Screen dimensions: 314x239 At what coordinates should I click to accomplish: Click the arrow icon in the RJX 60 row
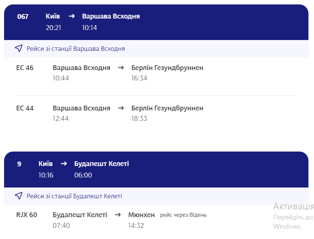118,215
